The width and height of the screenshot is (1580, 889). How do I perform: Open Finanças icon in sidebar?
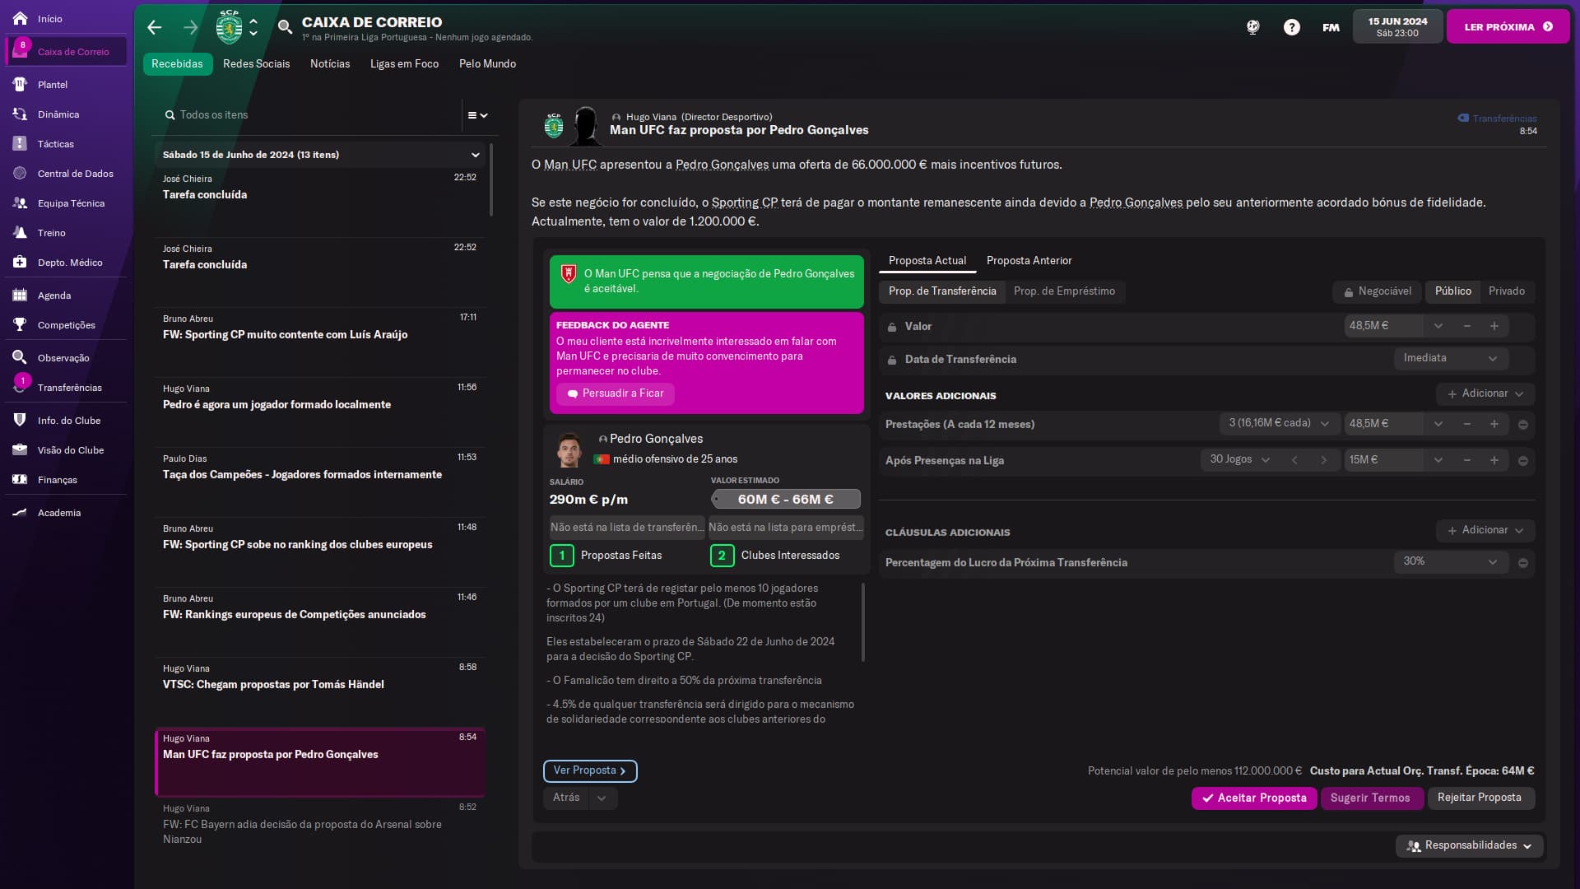click(20, 479)
